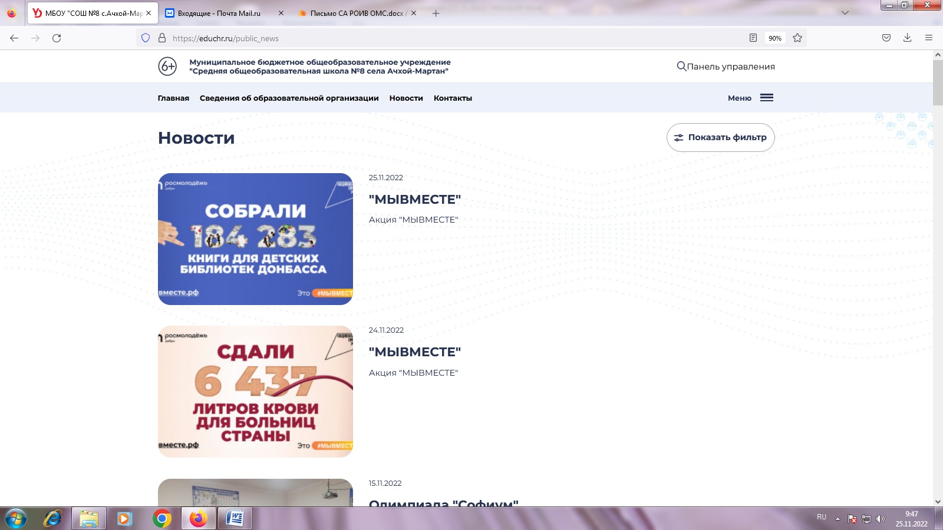Open the СДАЛИ 6 437 литров thumbnail

[255, 392]
